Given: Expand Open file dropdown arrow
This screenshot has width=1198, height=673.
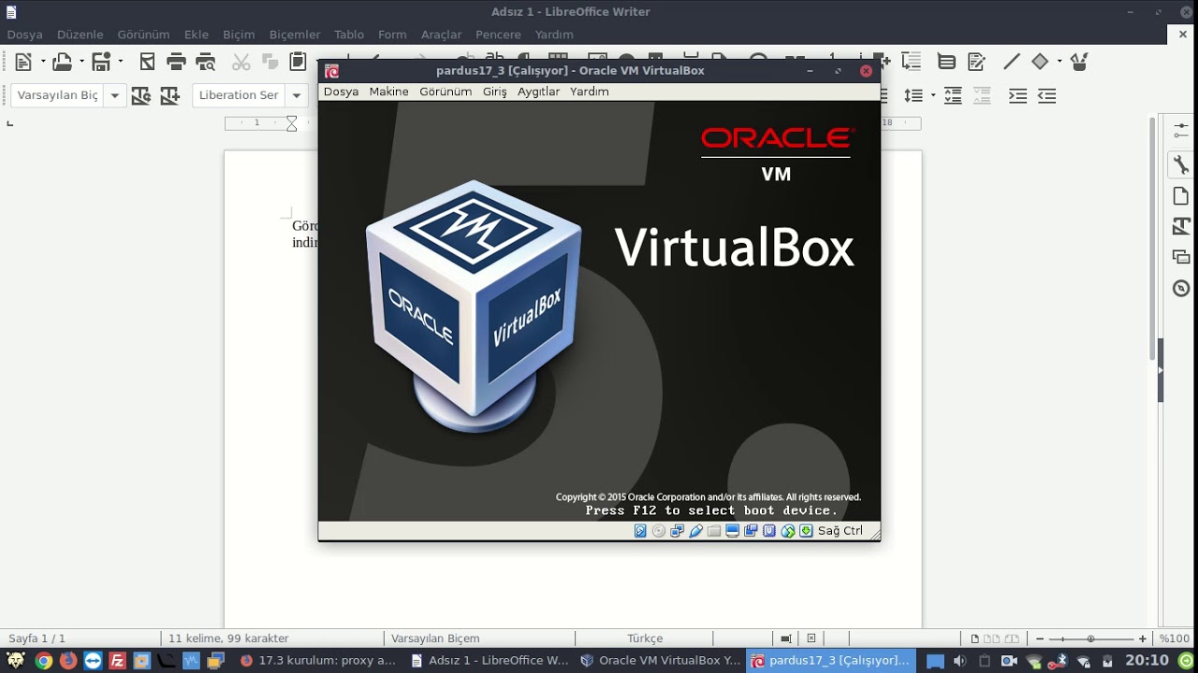Looking at the screenshot, I should point(81,62).
